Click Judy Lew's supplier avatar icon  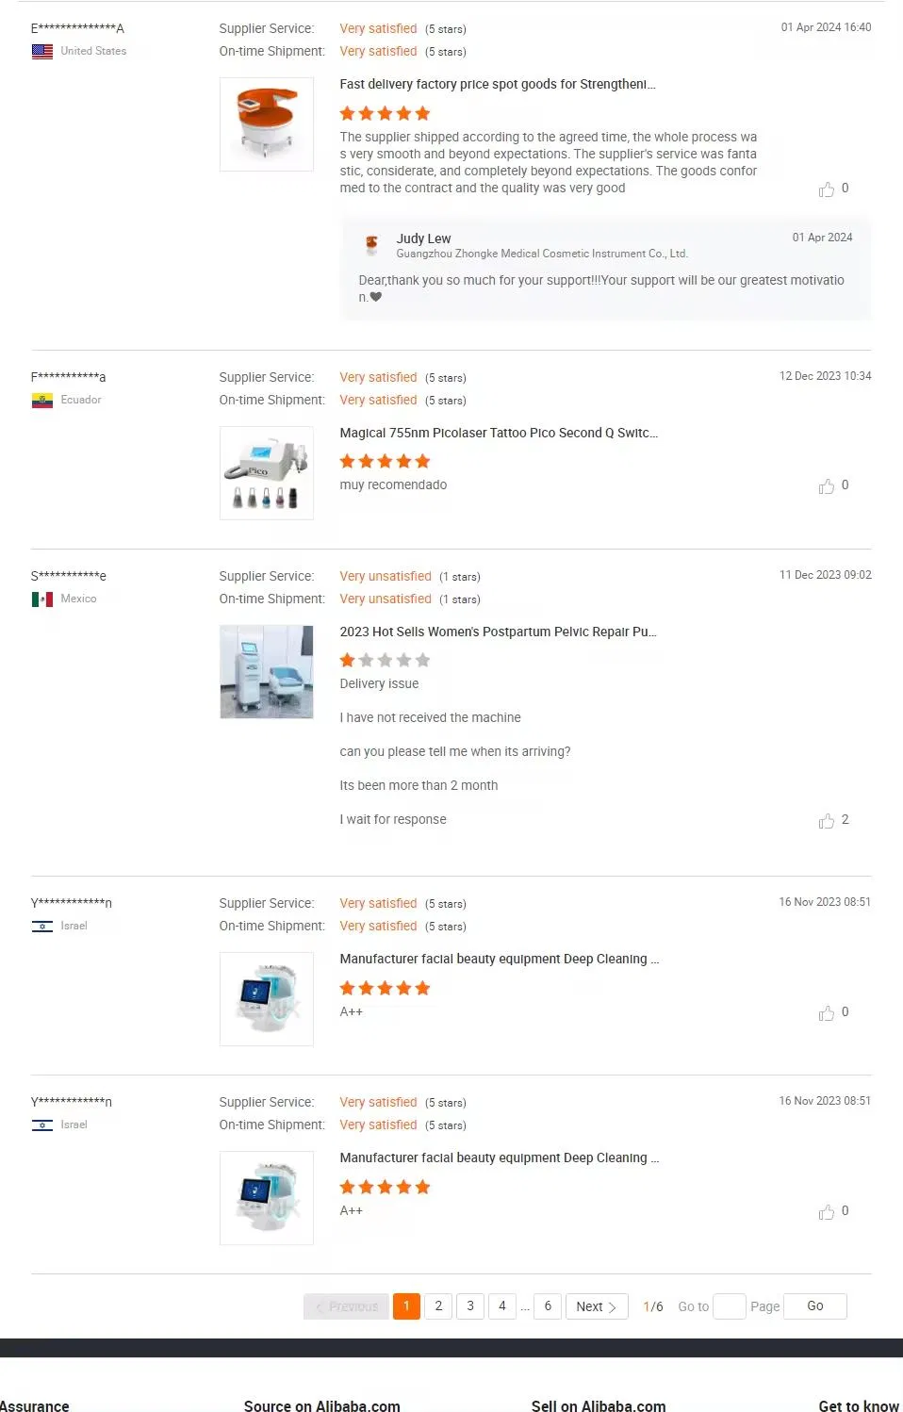(372, 245)
